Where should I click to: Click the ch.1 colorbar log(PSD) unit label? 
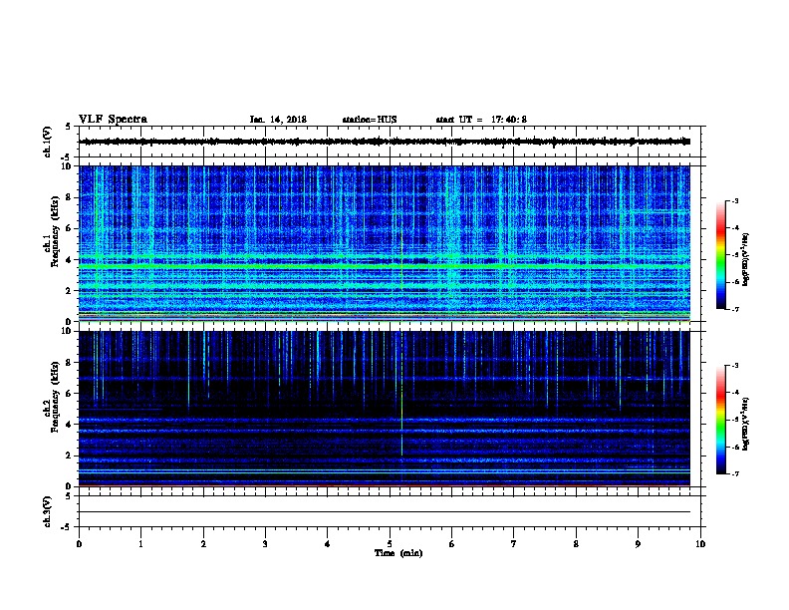[x=746, y=260]
